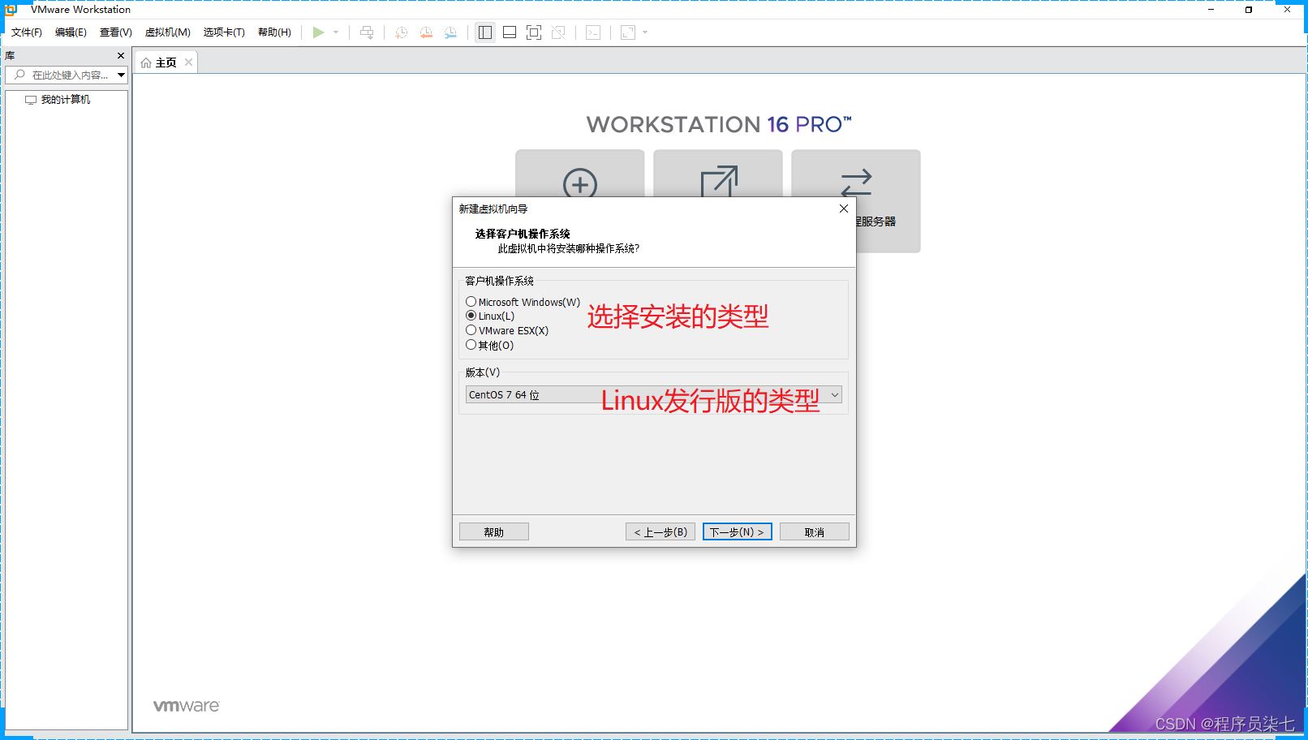
Task: Choose the VMware ESX(X) option
Action: coord(471,330)
